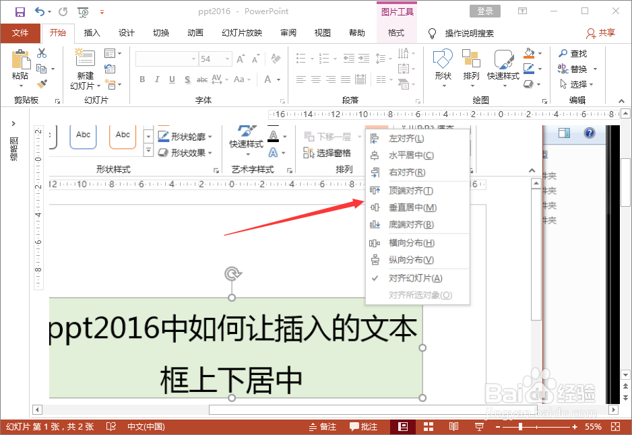This screenshot has height=435, width=632.
Task: Create a new slide (新建幻灯片)
Action: (85, 69)
